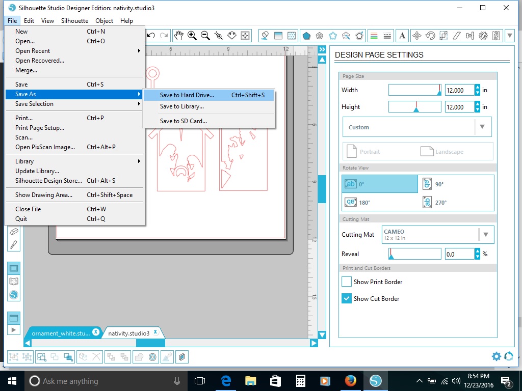Click the Reveal slider track
Image resolution: width=522 pixels, height=391 pixels.
(x=415, y=254)
